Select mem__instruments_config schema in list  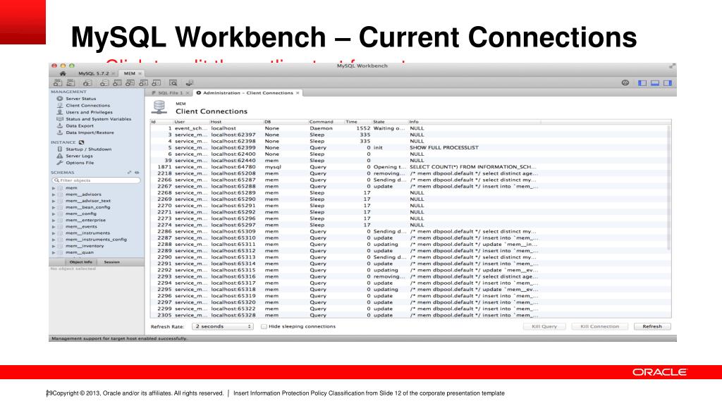96,240
